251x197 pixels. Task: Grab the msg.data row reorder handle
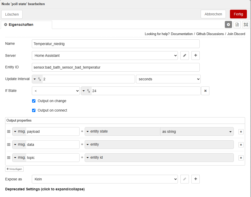tap(9, 145)
